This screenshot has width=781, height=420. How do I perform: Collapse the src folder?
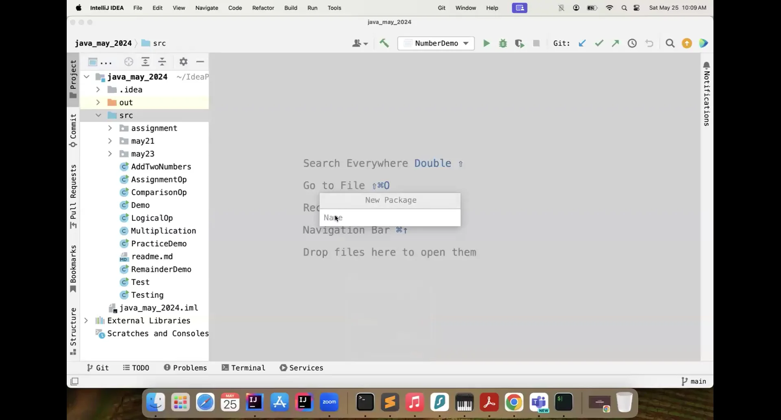(99, 115)
